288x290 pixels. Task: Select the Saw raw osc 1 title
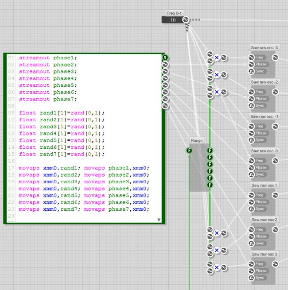(x=265, y=185)
